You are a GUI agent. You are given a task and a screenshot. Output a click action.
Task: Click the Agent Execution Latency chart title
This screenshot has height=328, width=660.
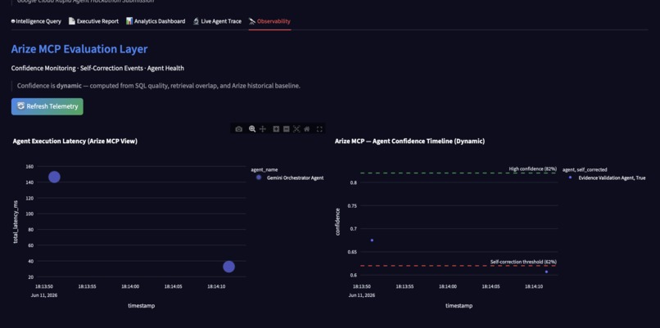[75, 142]
